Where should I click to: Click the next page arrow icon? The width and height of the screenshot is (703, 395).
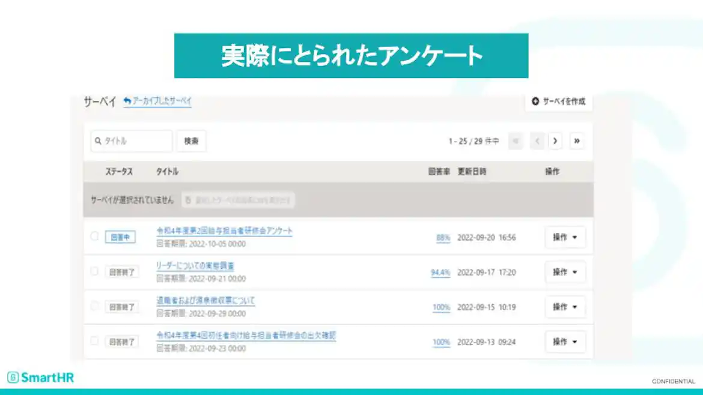point(555,141)
